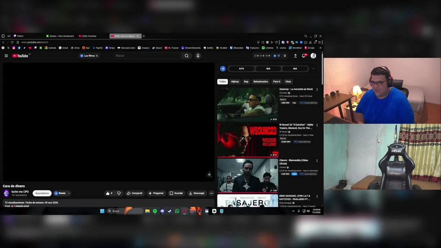Open options for W Sound 23 video
Viewport: 441px width, 248px height.
click(317, 125)
